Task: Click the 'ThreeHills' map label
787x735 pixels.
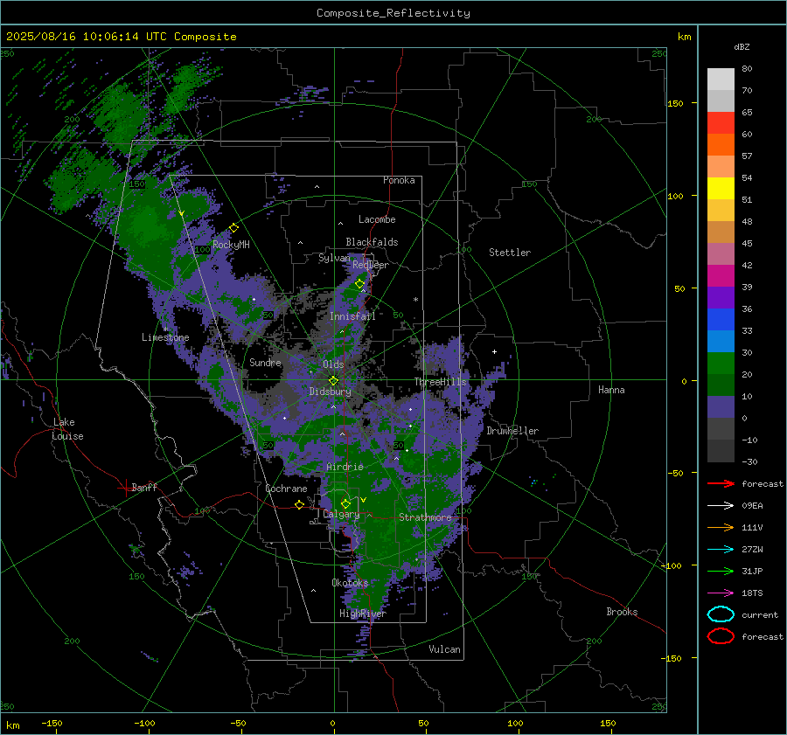Action: [440, 382]
